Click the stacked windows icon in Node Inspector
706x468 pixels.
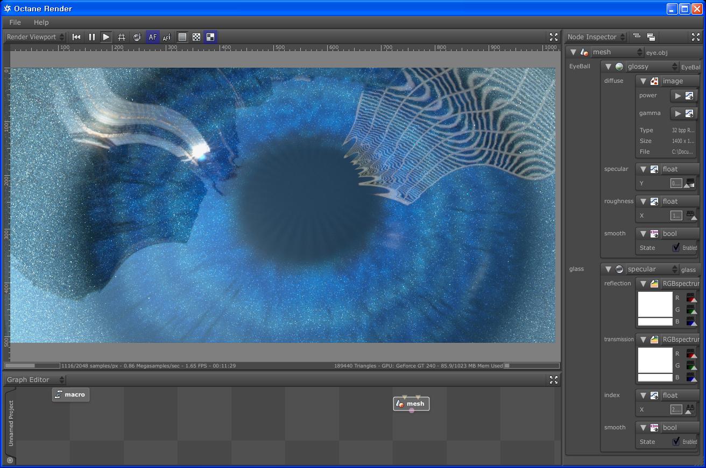pyautogui.click(x=651, y=37)
